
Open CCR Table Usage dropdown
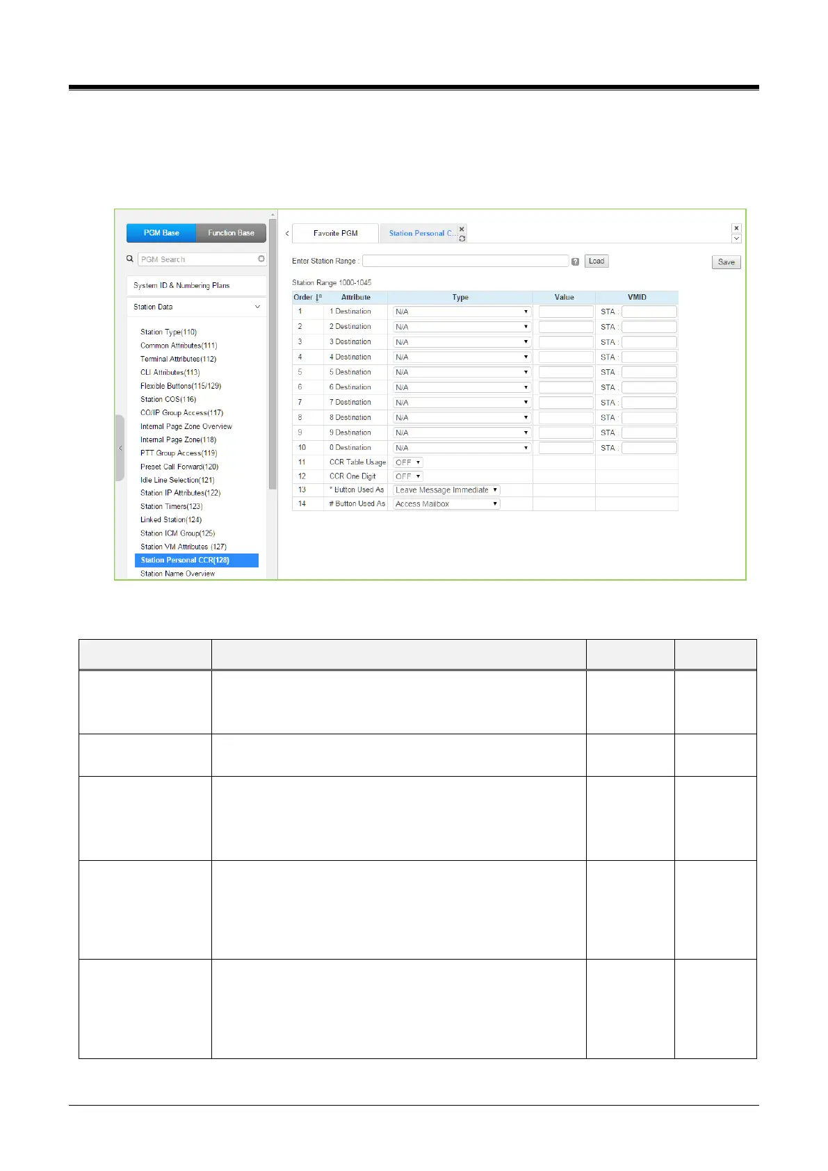408,462
